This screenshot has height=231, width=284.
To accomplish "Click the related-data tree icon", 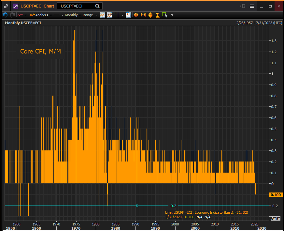I will coord(242,6).
